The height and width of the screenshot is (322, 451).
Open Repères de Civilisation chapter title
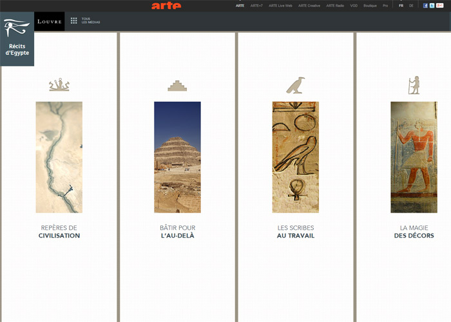click(x=59, y=232)
